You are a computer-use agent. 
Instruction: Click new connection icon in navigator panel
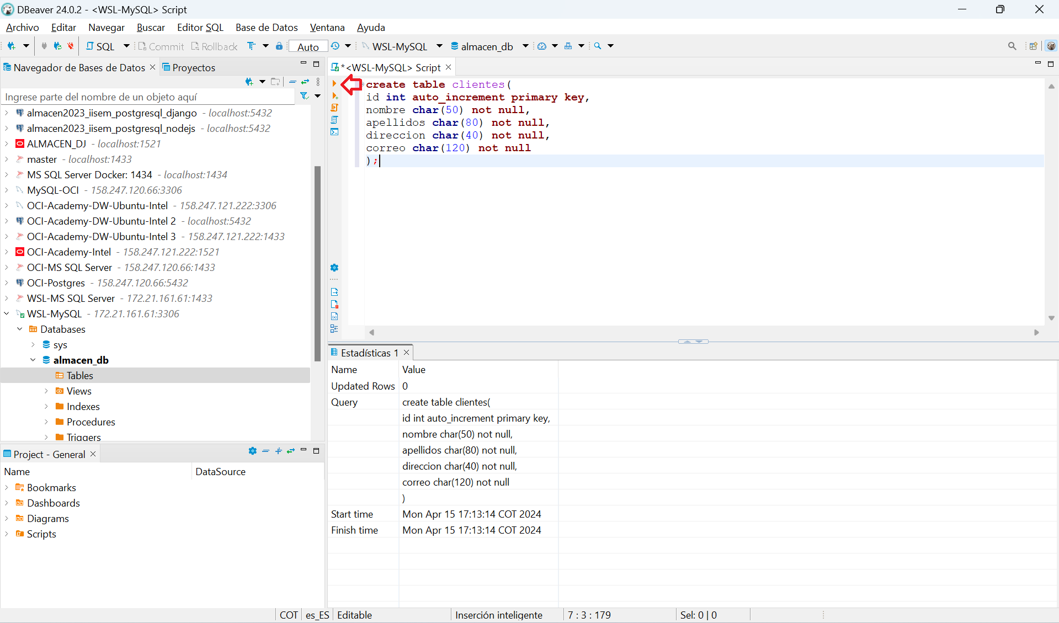249,82
